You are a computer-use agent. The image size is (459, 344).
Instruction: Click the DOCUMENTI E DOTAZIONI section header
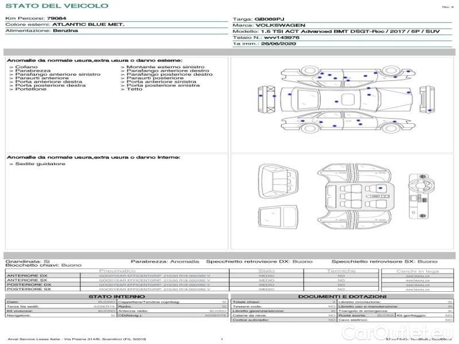pos(341,296)
